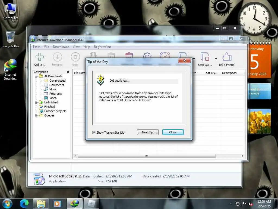Click the tulips slideshow gadget thumbnail
Image resolution: width=278 pixels, height=209 pixels.
point(260,121)
